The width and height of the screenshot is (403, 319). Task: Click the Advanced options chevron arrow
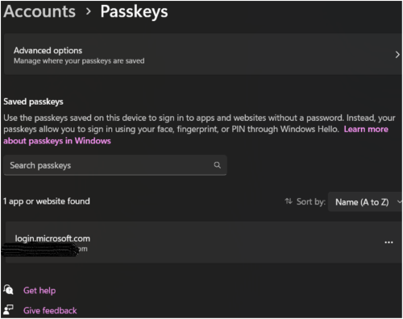[x=397, y=55]
